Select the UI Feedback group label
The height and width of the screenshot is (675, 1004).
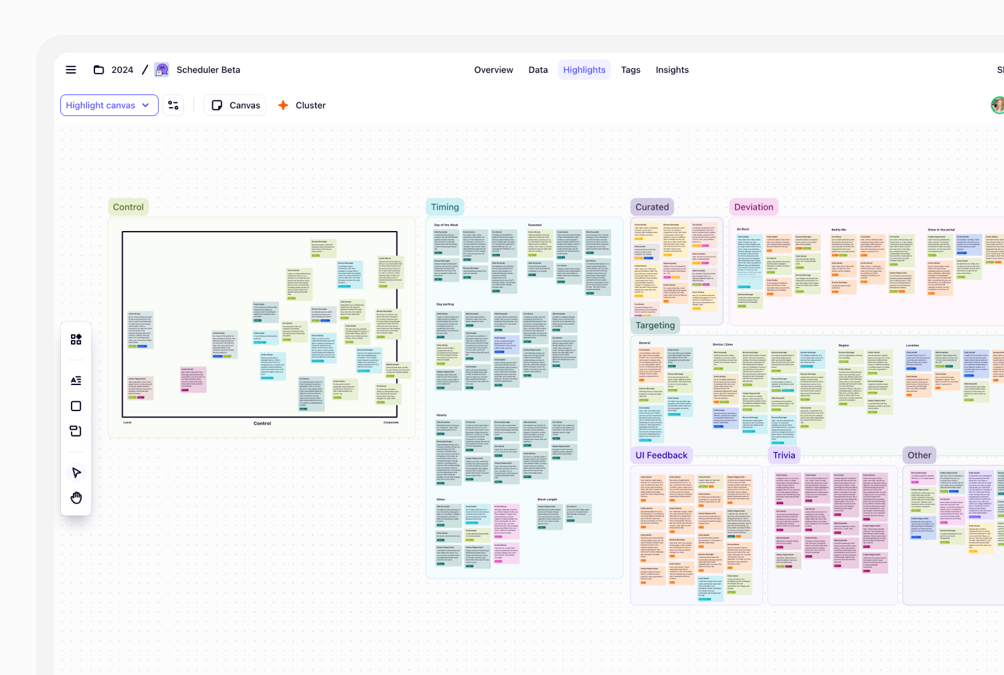click(661, 455)
